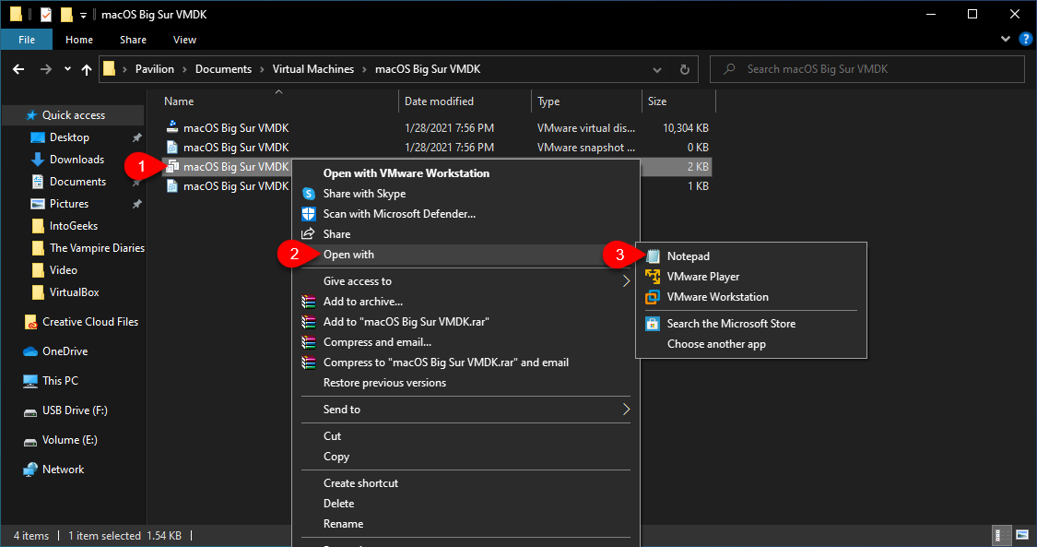The image size is (1037, 547).
Task: Click the Microsoft Defender shield icon
Action: [308, 214]
